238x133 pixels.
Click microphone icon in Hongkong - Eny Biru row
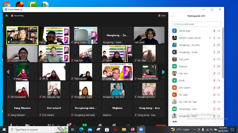[x=214, y=45]
